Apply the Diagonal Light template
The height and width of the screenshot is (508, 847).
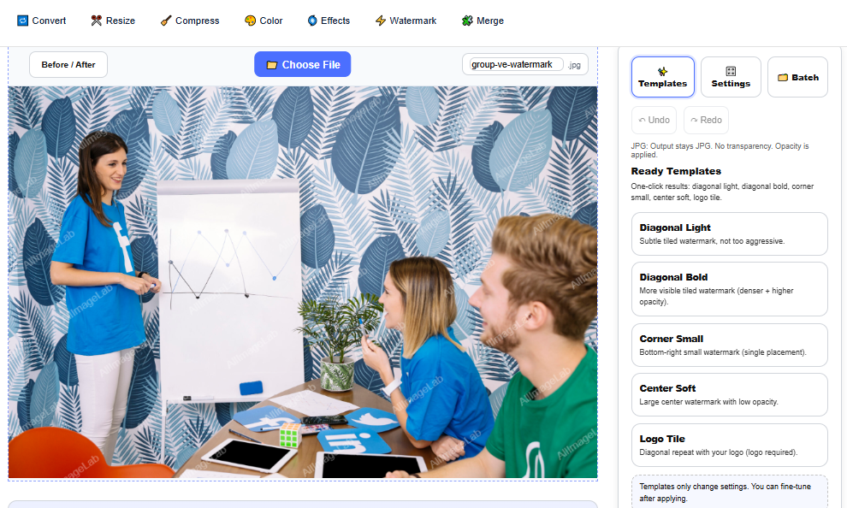pos(729,233)
